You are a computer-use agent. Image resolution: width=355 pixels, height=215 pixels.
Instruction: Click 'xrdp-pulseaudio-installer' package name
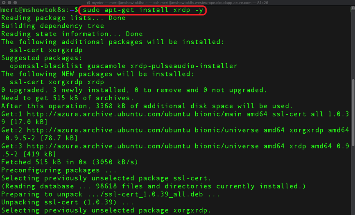tap(183, 66)
